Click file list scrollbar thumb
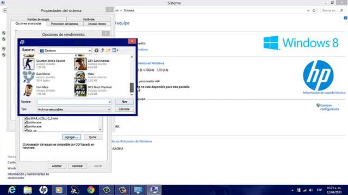The width and height of the screenshot is (348, 195). [x=132, y=88]
